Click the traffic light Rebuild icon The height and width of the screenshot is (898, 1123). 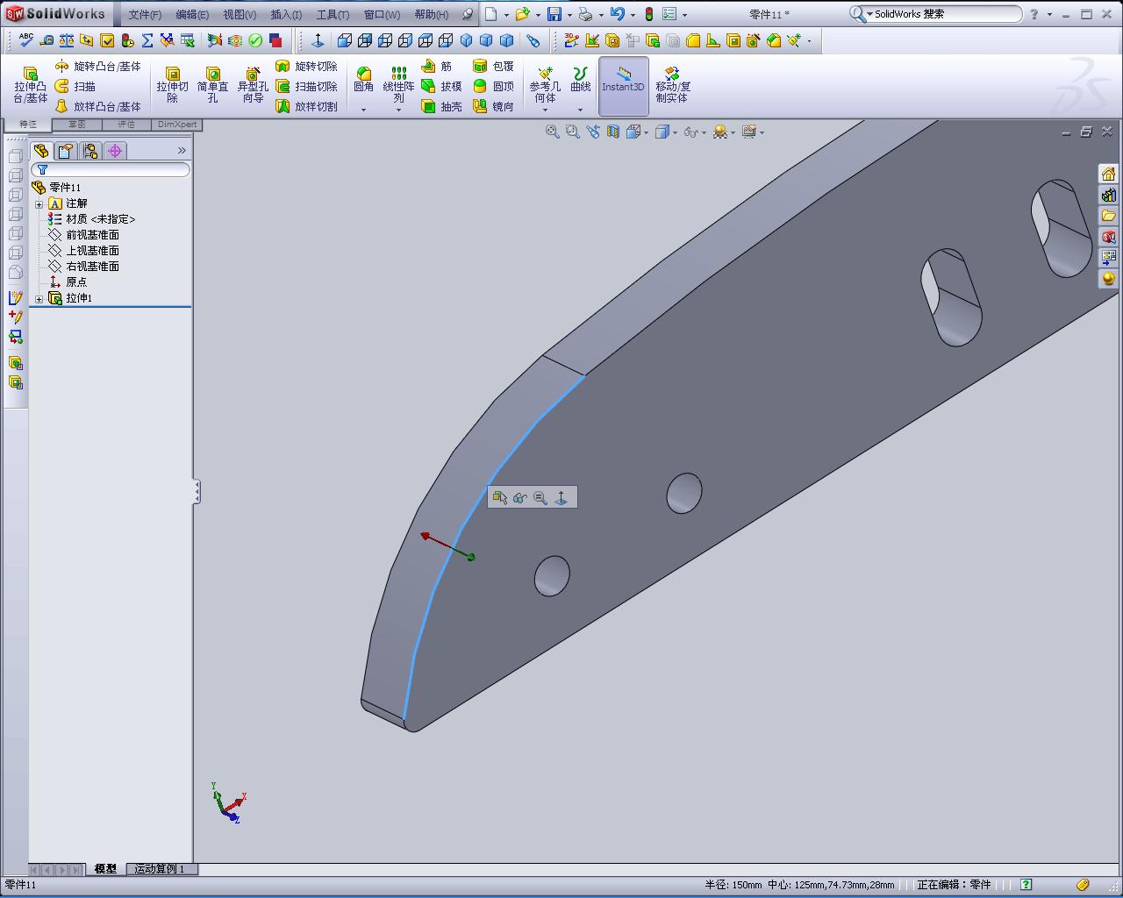[x=648, y=14]
